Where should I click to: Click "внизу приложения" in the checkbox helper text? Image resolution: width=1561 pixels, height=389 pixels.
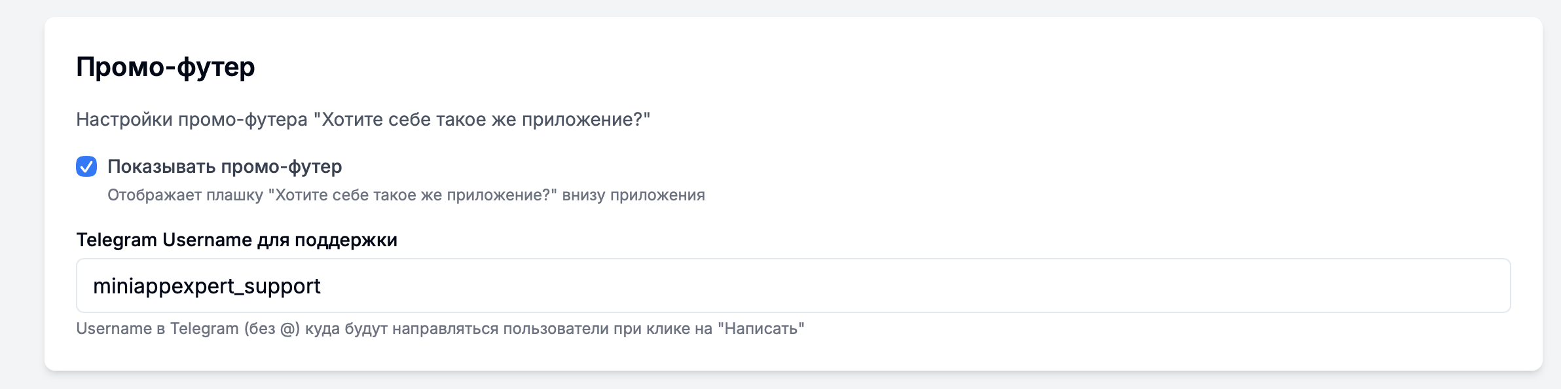point(633,195)
